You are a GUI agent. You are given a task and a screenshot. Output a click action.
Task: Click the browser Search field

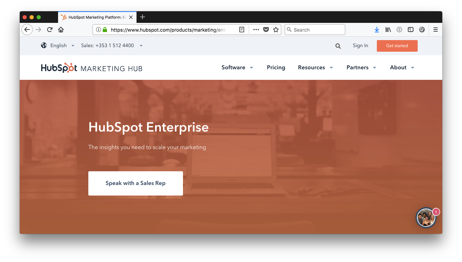[x=315, y=30]
